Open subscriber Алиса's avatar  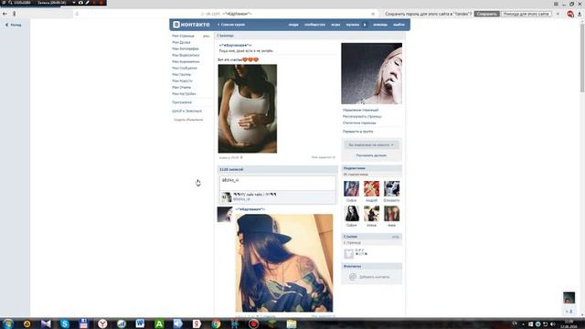[372, 213]
